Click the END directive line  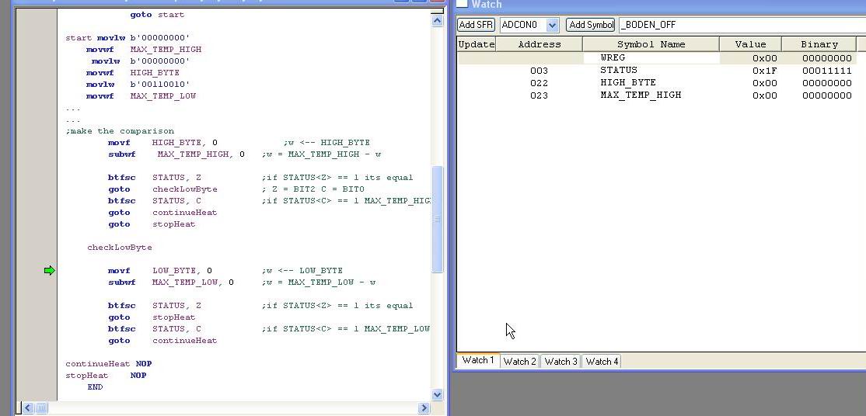(x=95, y=387)
